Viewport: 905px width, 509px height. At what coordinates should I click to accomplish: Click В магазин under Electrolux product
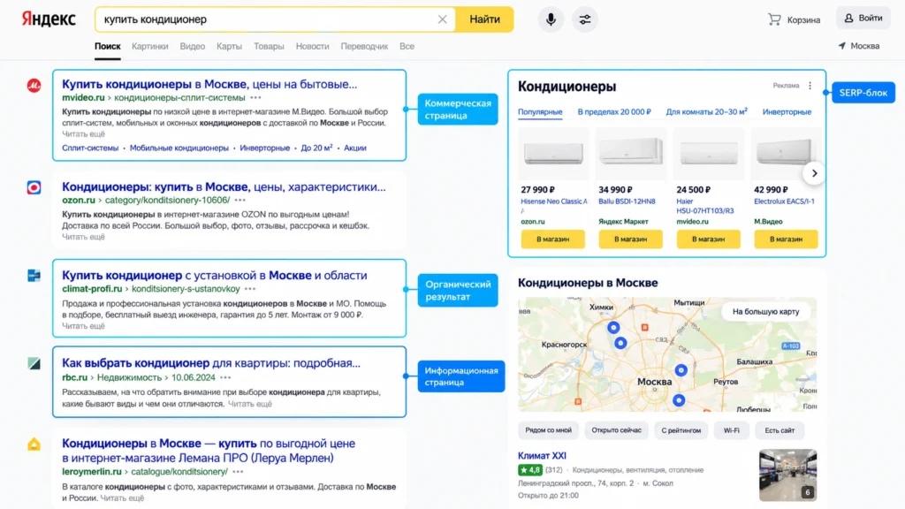pos(786,239)
